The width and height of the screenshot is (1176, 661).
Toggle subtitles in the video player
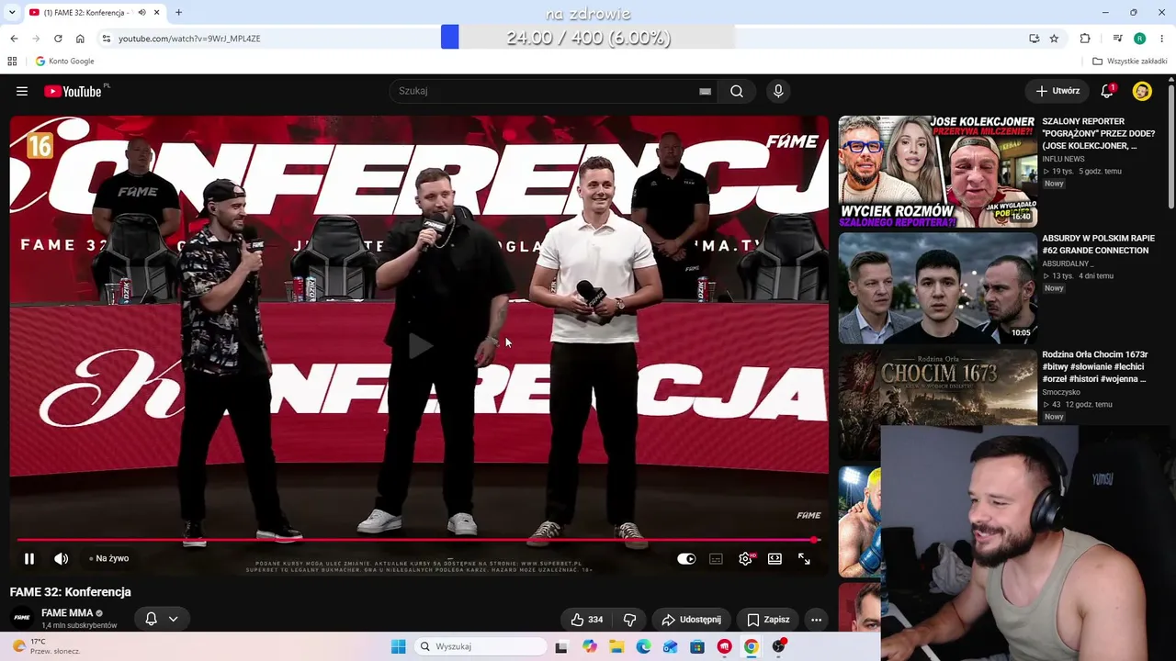pyautogui.click(x=716, y=558)
